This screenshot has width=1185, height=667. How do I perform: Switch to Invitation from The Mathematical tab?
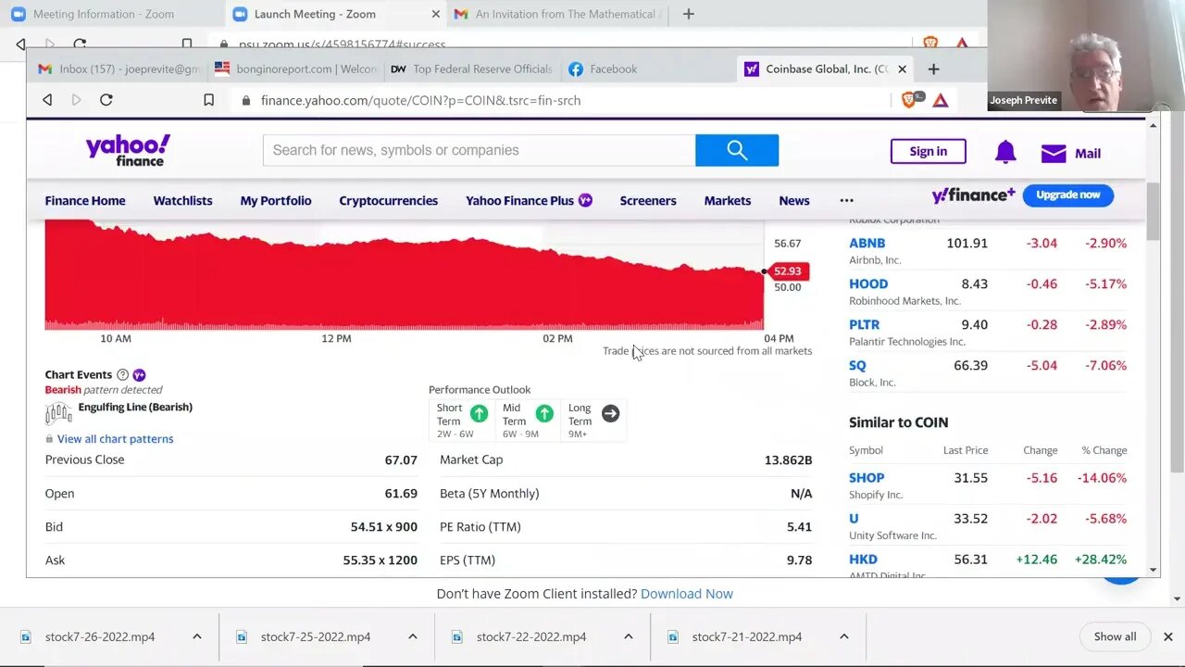[x=555, y=14]
